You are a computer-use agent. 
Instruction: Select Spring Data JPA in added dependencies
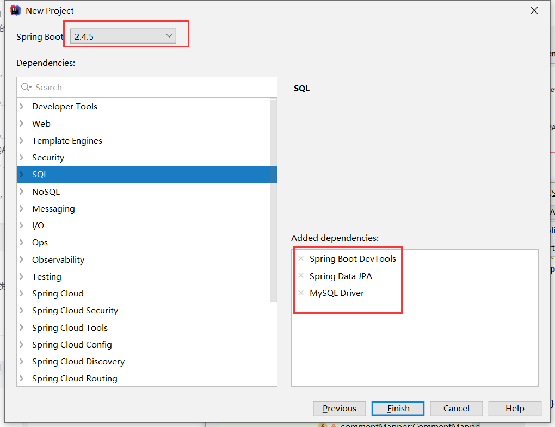point(341,276)
